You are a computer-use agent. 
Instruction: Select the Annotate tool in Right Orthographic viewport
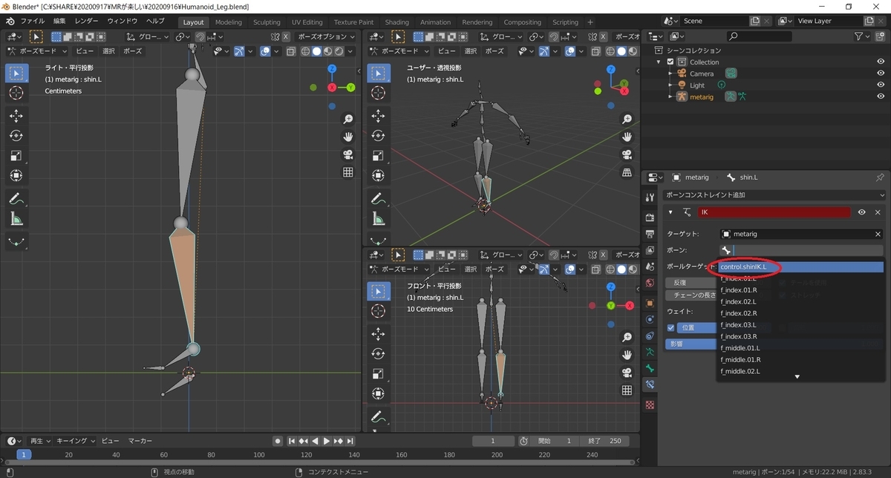click(x=16, y=199)
